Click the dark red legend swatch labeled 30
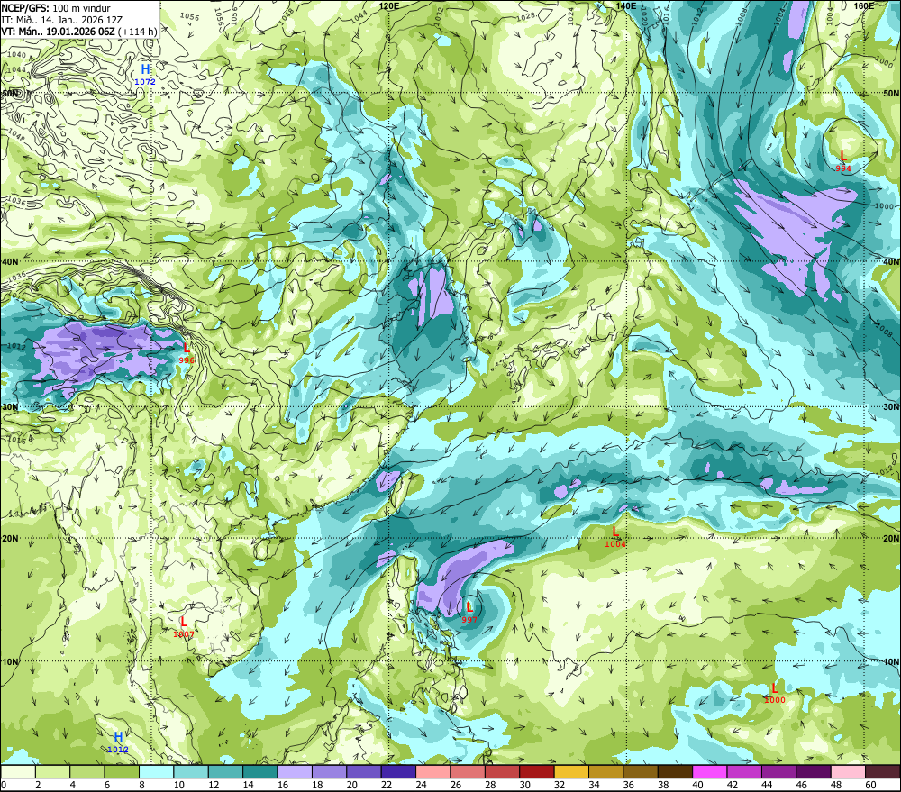 537,772
